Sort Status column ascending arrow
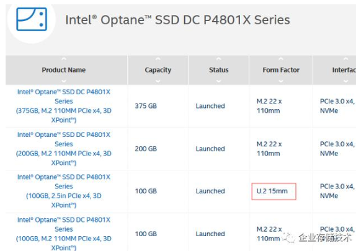Screen dimensions: 356x251 pyautogui.click(x=219, y=59)
